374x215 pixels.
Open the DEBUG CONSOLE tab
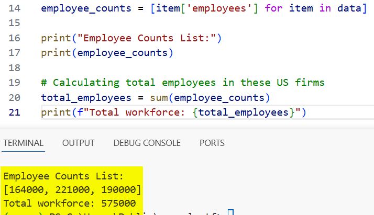pos(147,143)
